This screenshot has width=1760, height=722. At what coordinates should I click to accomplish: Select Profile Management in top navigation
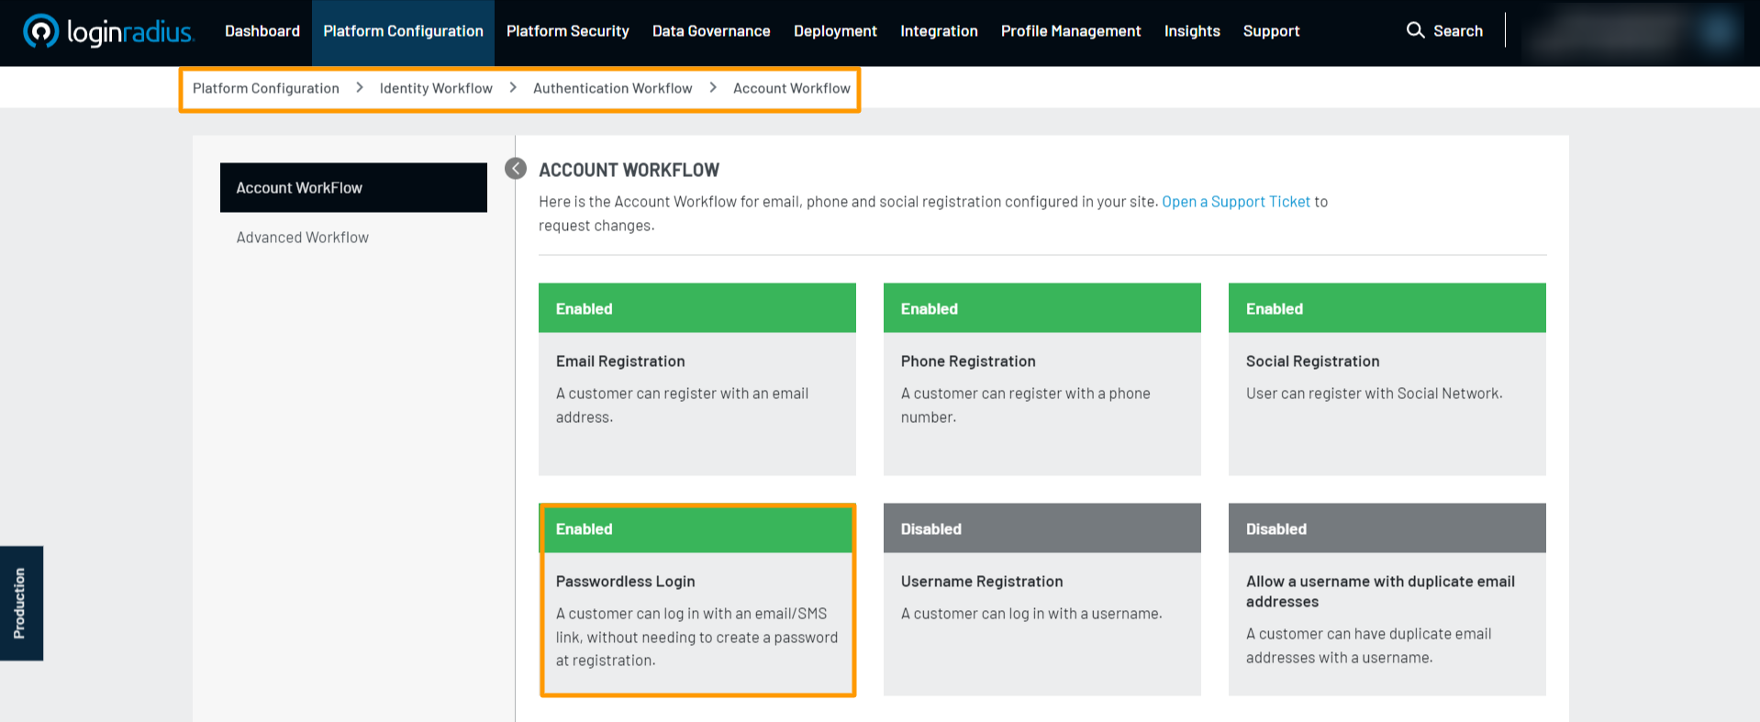click(x=1070, y=31)
